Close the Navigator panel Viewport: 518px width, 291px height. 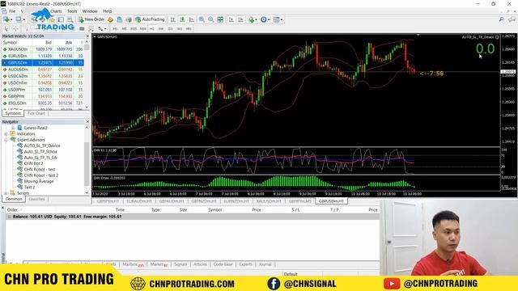click(x=87, y=122)
